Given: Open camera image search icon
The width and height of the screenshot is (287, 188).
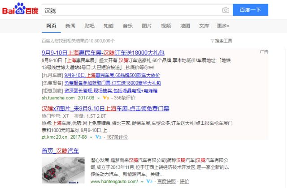Looking at the screenshot, I should click(226, 10).
